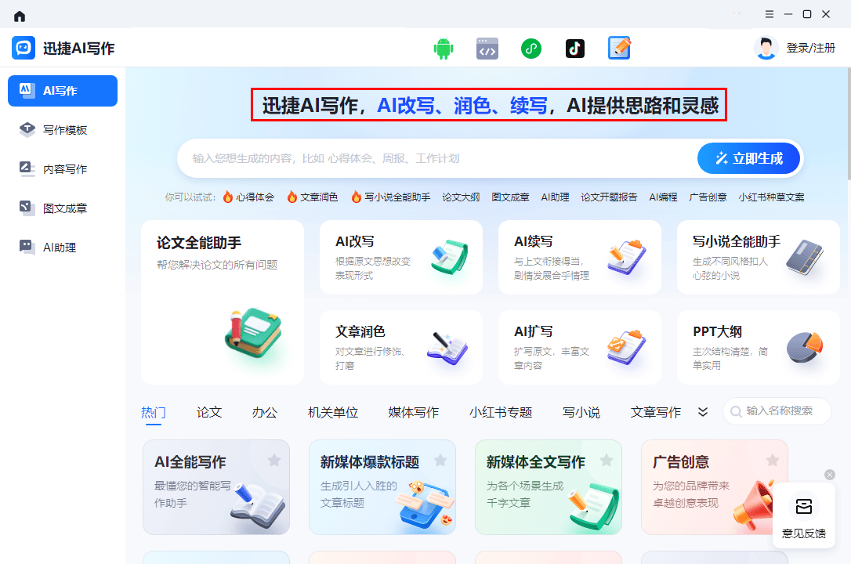Close the 意见反馈 floating widget

[x=830, y=475]
